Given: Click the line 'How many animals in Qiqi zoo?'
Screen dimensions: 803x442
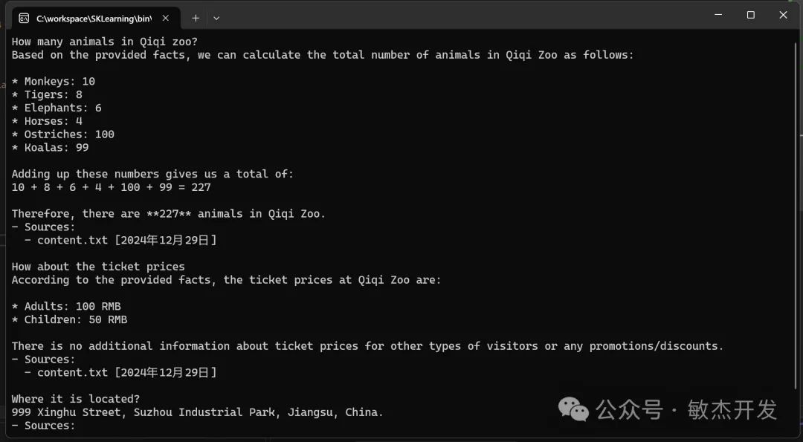Looking at the screenshot, I should pyautogui.click(x=105, y=42).
